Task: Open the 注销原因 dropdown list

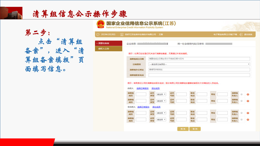Action: (x=199, y=64)
